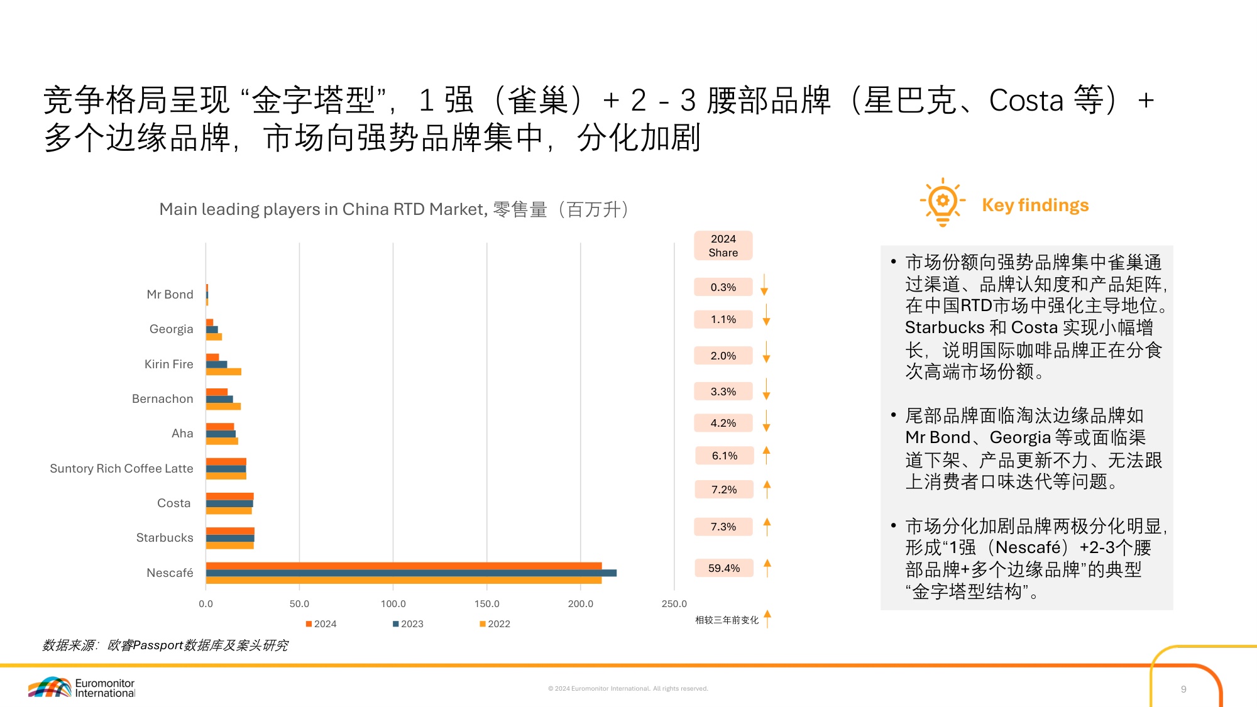This screenshot has width=1257, height=707.
Task: Click the slide title starting 竞争格局呈现
Action: (x=599, y=119)
